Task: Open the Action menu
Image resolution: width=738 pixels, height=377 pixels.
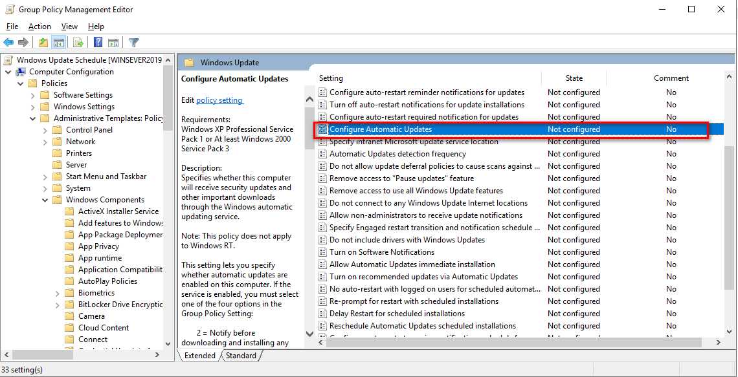Action: coord(39,27)
